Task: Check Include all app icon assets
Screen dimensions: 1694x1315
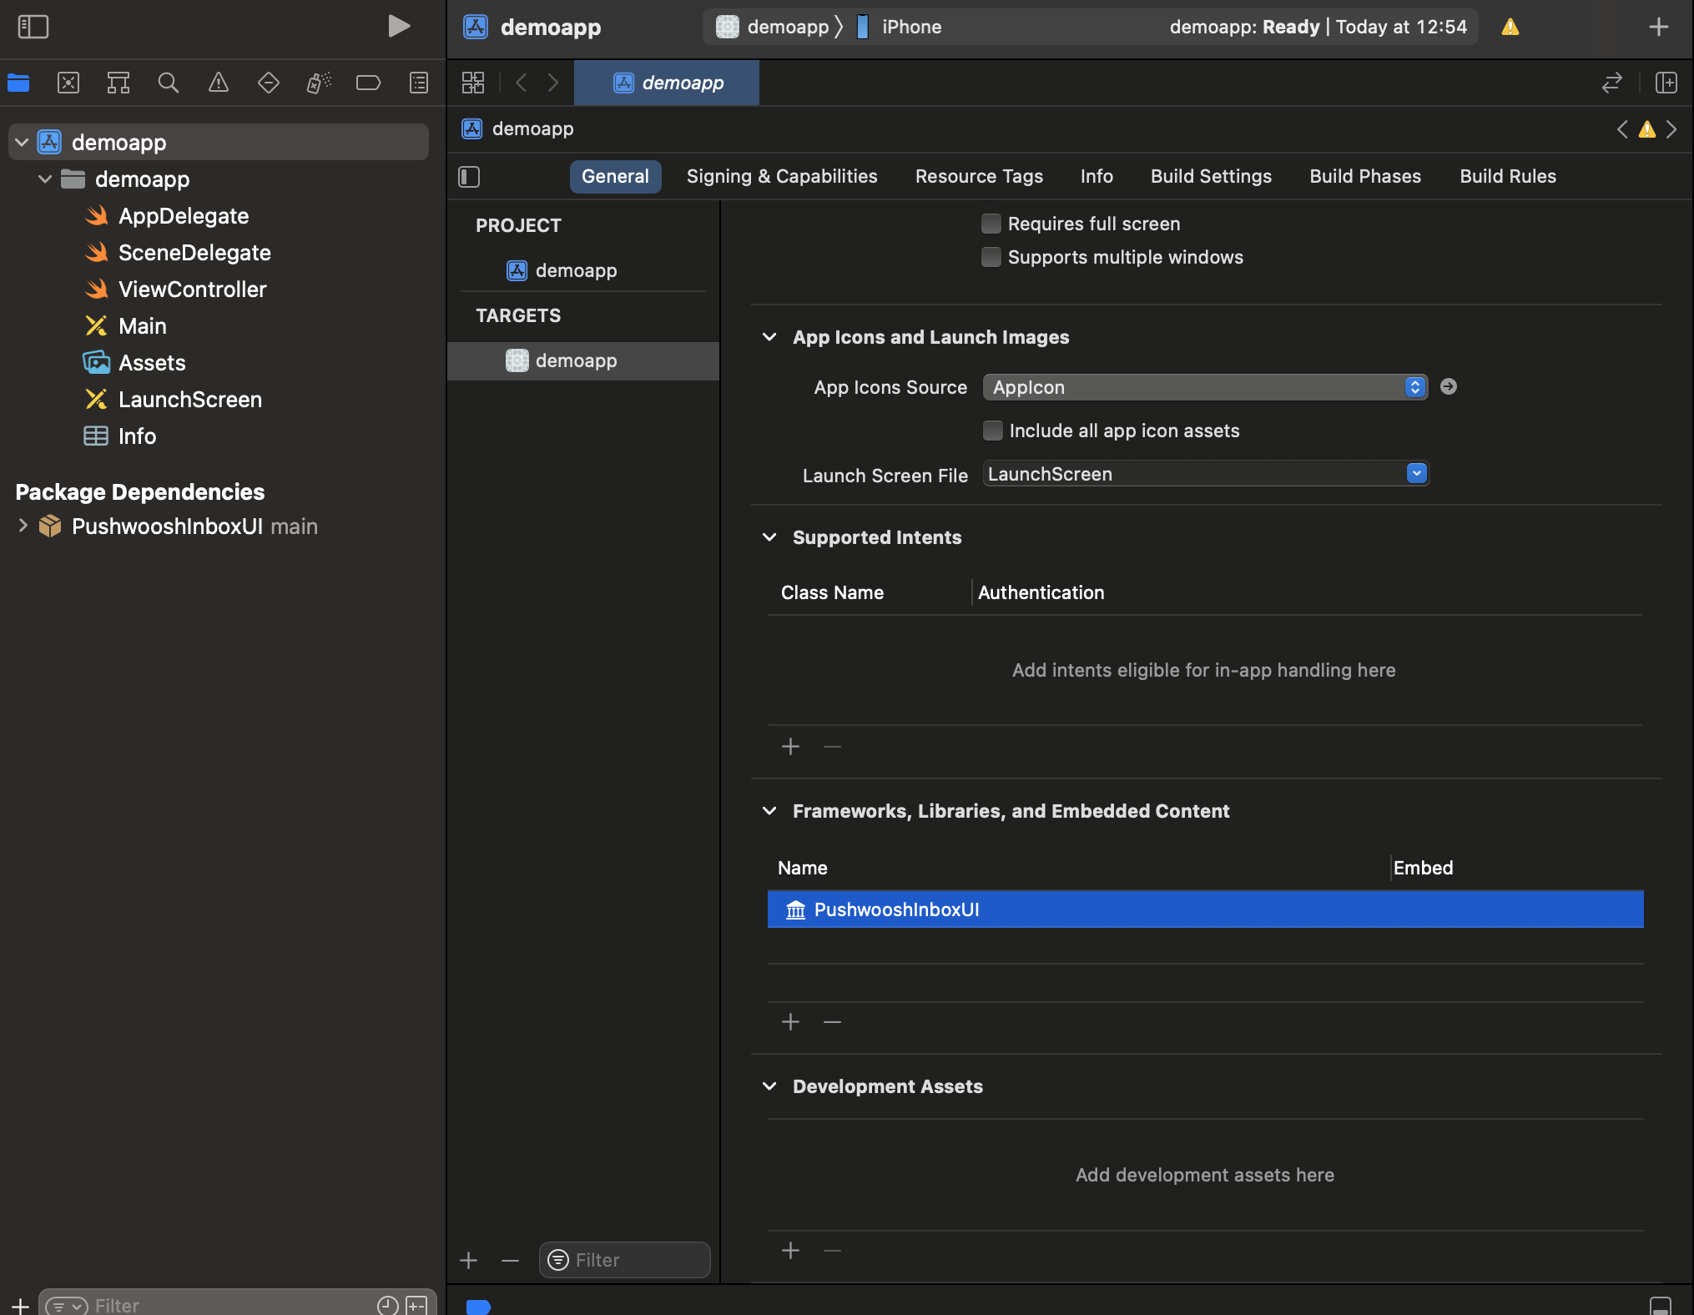Action: 992,431
